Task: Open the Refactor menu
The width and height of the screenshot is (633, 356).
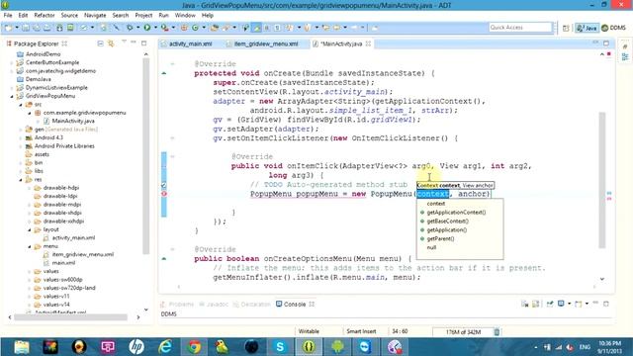Action: 44,16
